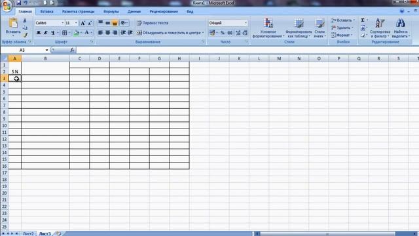Screen dimensions: 419x236
Task: Expand Найти и выделить menu
Action: (x=401, y=28)
